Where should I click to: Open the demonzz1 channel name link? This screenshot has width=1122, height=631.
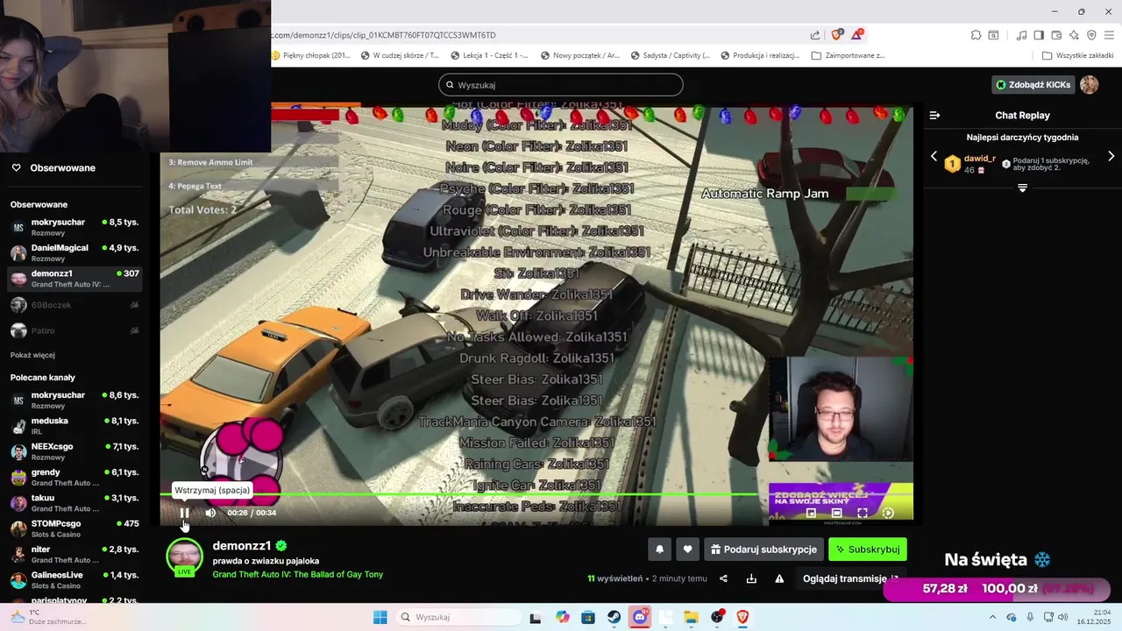(241, 546)
